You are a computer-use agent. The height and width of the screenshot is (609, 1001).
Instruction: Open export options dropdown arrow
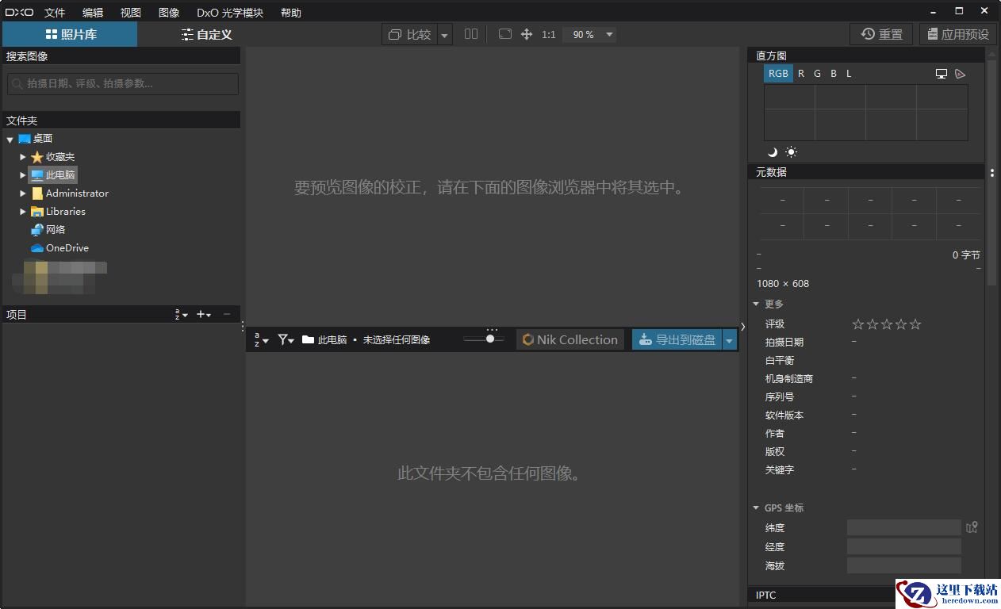tap(730, 340)
